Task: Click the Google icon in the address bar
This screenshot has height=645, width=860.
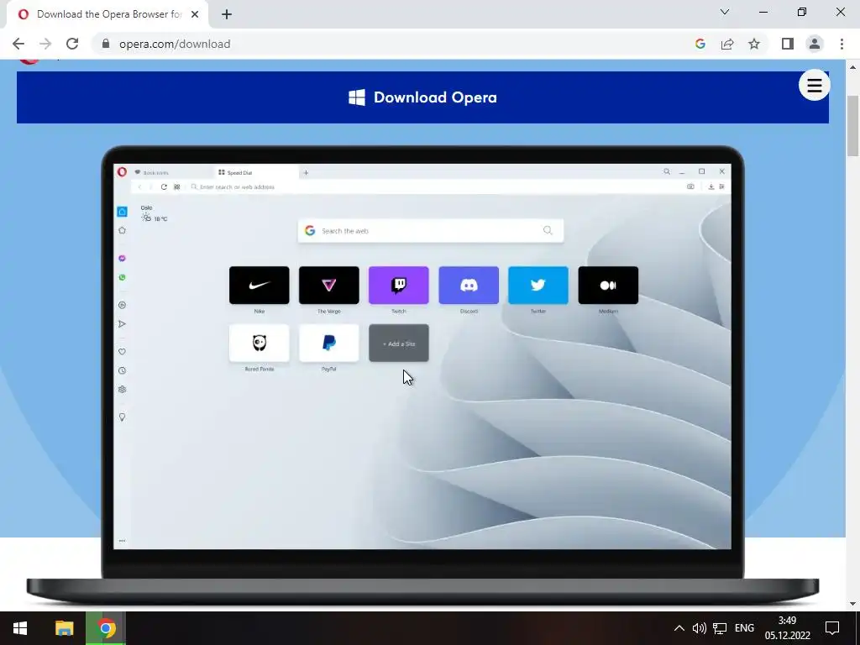Action: pyautogui.click(x=700, y=44)
